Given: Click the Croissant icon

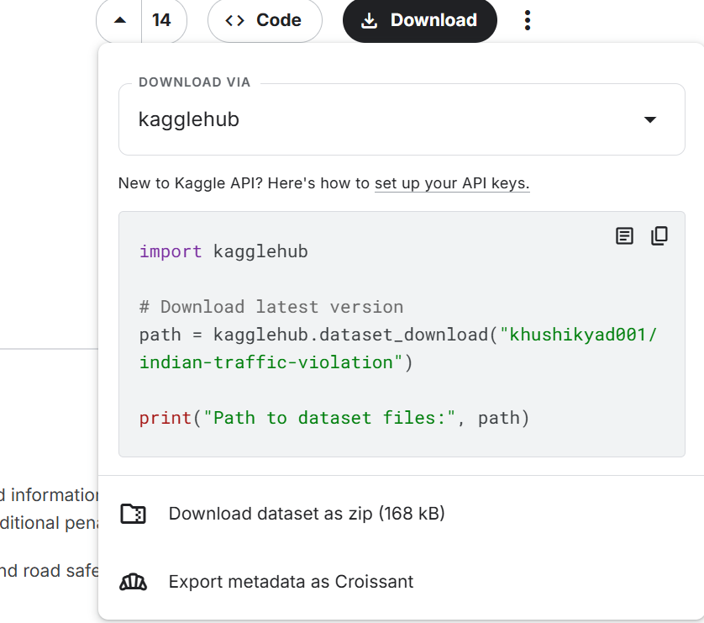Looking at the screenshot, I should point(133,582).
